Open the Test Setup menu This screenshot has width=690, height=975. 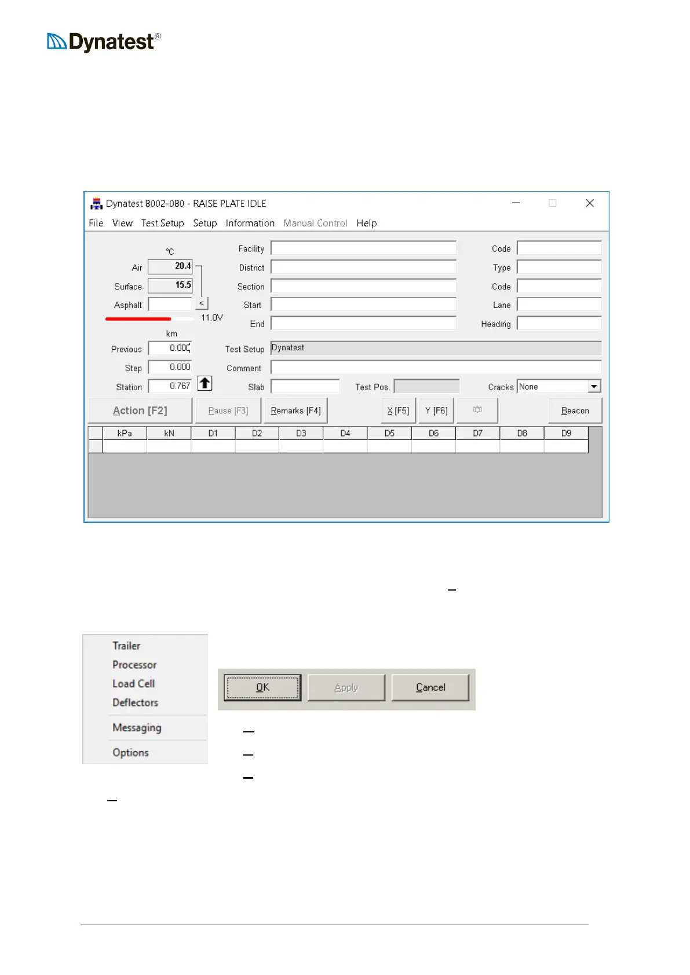click(163, 223)
